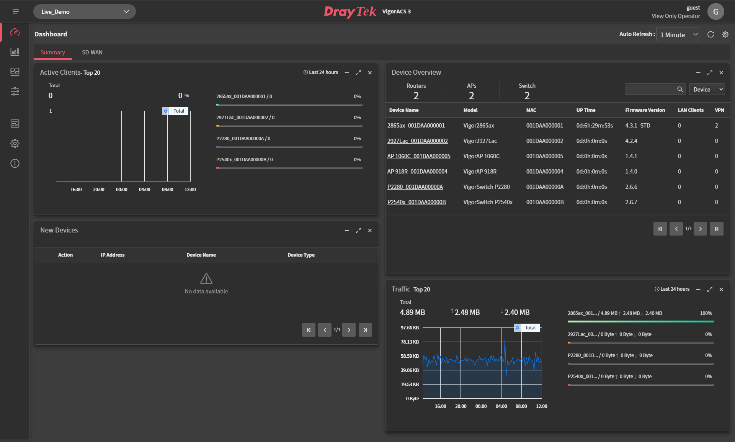Go to last page in New Devices
Image resolution: width=735 pixels, height=442 pixels.
365,330
